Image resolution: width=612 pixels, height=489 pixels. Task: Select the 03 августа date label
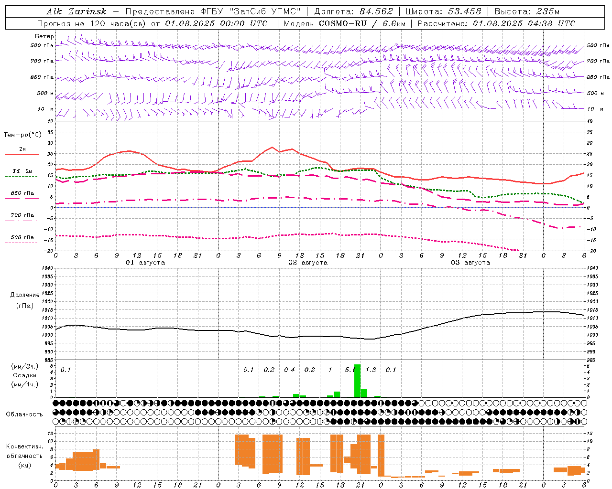pos(470,263)
